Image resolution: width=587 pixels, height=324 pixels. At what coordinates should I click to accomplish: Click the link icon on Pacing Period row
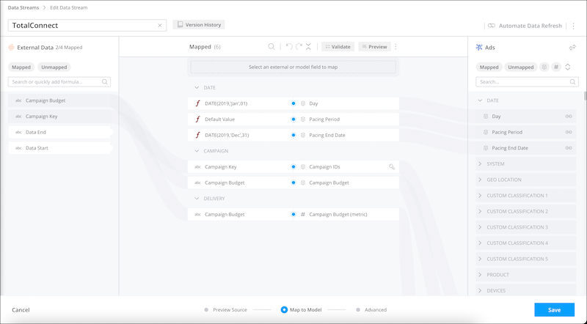click(x=568, y=132)
